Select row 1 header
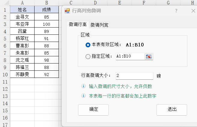The height and width of the screenshot is (127, 197). [5, 10]
